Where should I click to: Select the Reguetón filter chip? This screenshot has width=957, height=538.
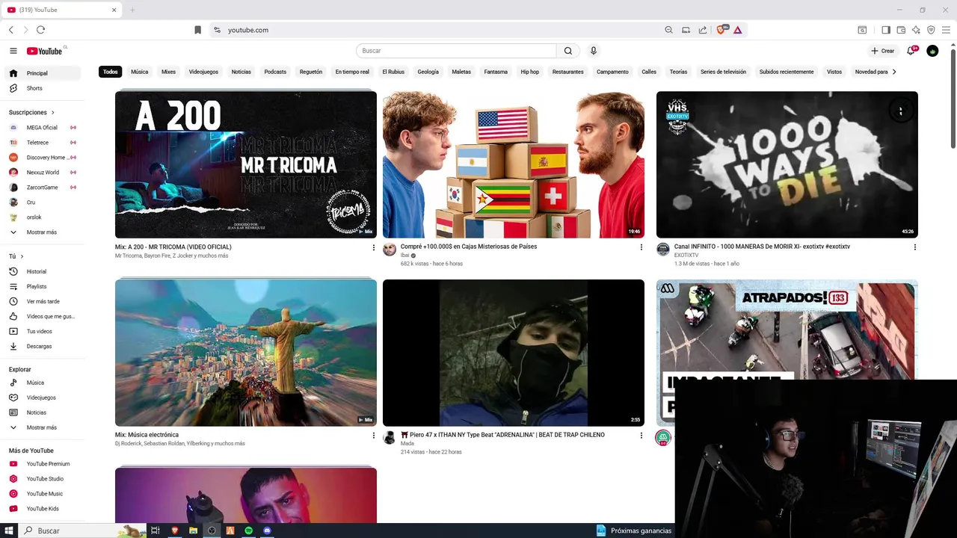(311, 72)
